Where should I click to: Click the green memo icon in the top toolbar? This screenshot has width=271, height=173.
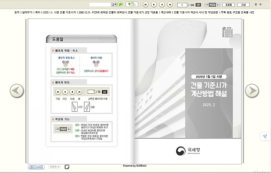click(x=120, y=5)
